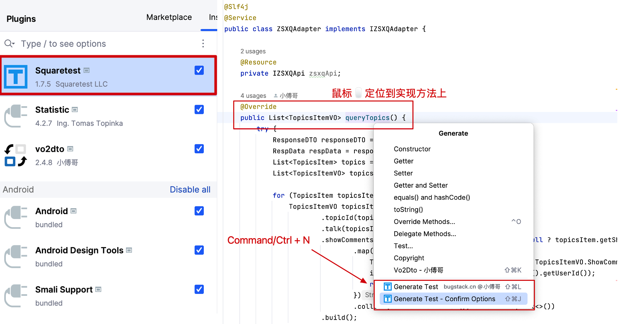Image resolution: width=622 pixels, height=324 pixels.
Task: Select the Statistic plugin name
Action: [52, 110]
